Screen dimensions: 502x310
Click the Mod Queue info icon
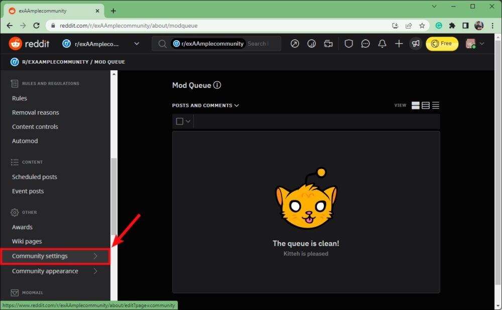[217, 85]
